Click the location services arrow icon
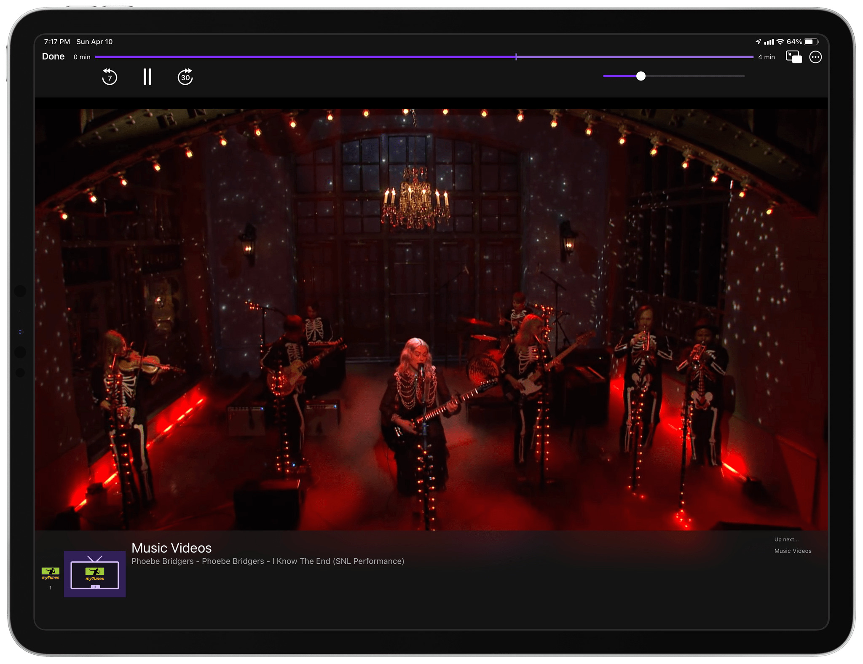Screen dimensions: 863x664 click(x=758, y=42)
